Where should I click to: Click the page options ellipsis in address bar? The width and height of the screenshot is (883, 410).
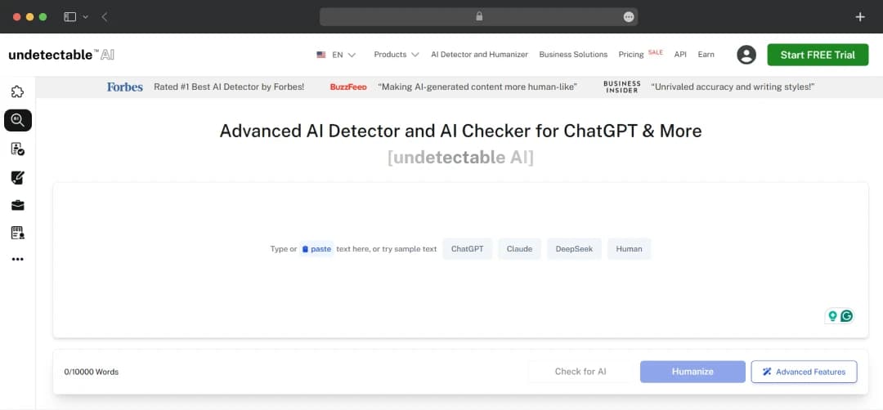(x=629, y=17)
